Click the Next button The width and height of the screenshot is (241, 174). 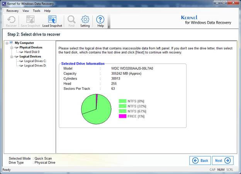pyautogui.click(x=223, y=160)
